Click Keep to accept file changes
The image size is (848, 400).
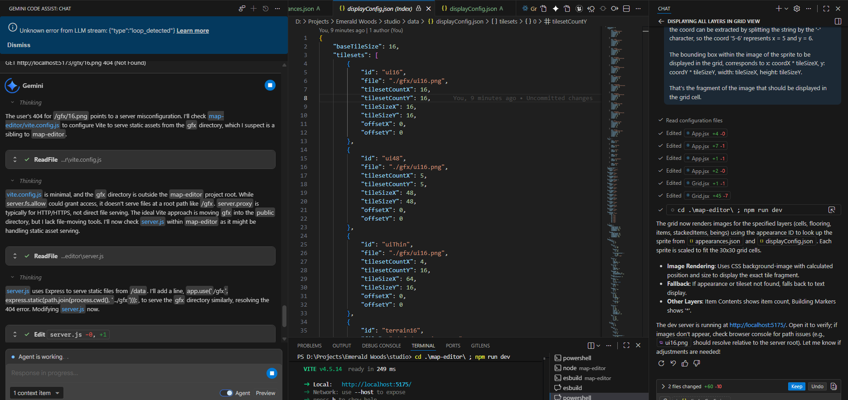pyautogui.click(x=796, y=386)
